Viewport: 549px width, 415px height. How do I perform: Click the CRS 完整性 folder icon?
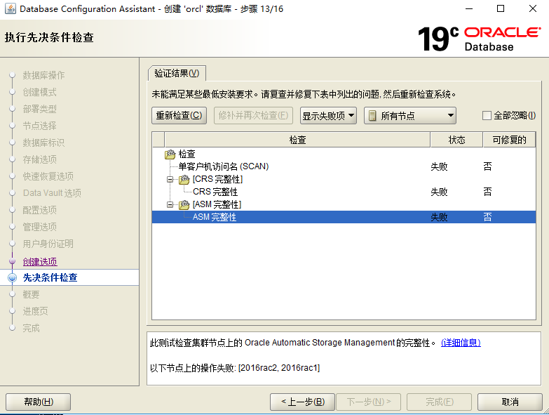(x=184, y=180)
